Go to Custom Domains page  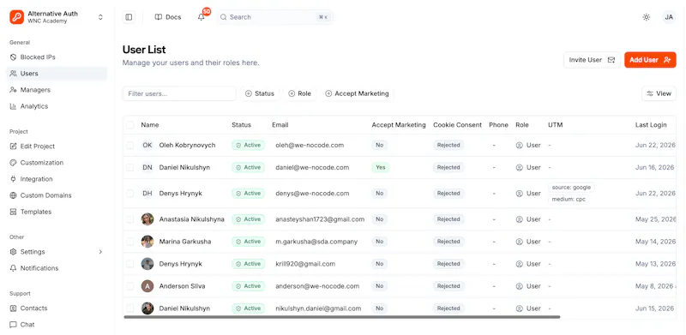(x=57, y=195)
